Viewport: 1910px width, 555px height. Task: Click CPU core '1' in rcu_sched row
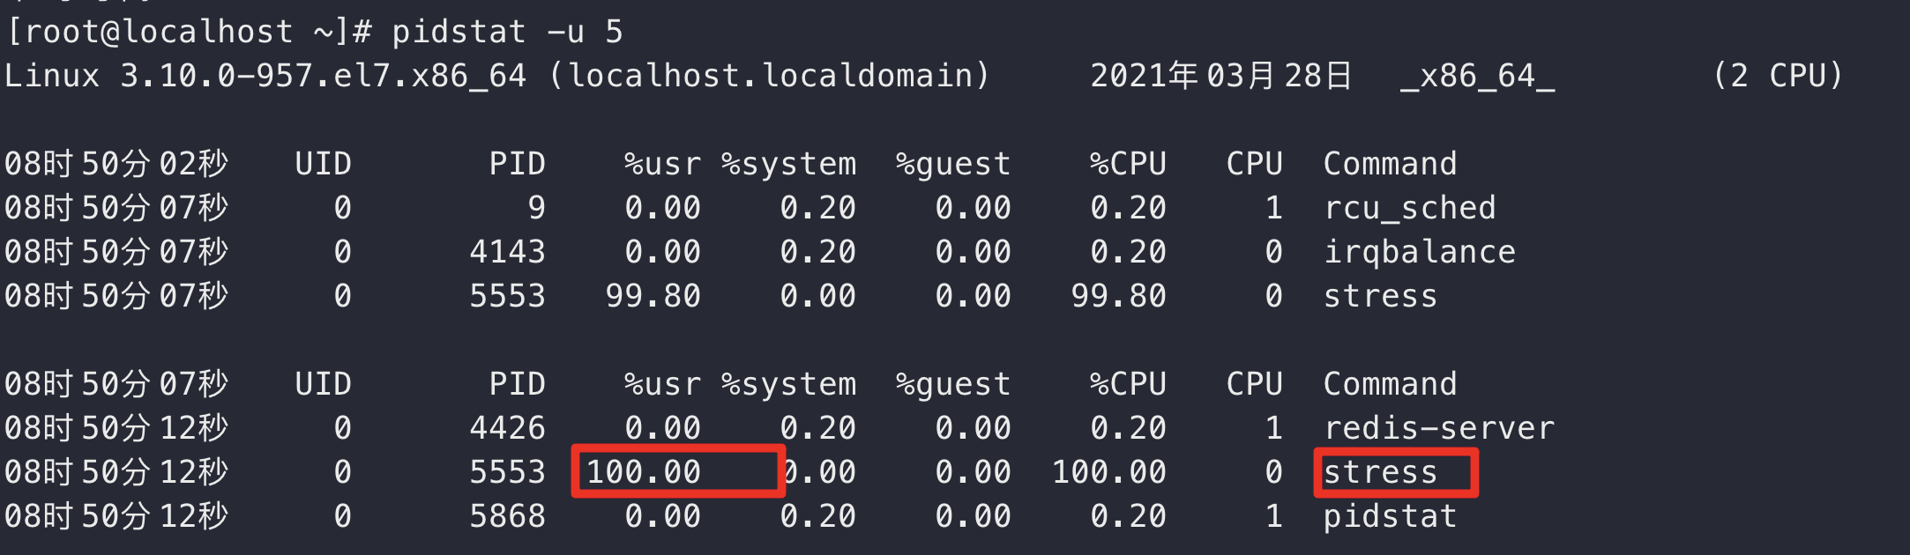(1274, 209)
